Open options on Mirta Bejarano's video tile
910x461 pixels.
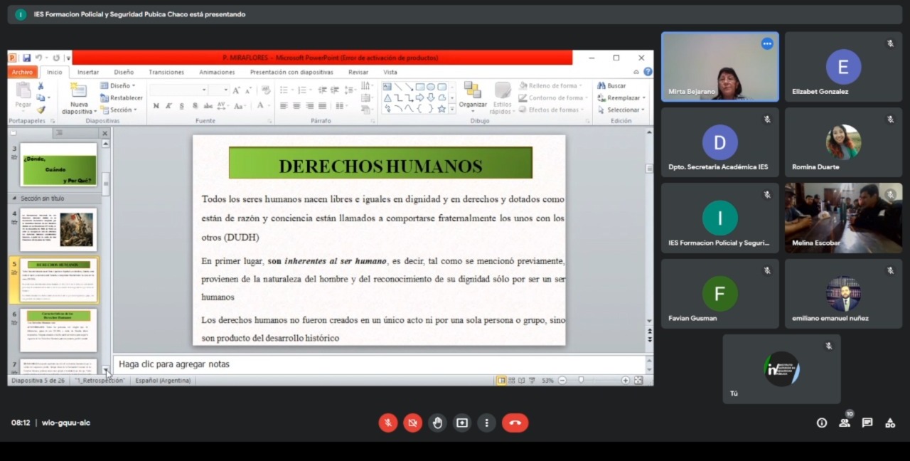click(x=767, y=43)
